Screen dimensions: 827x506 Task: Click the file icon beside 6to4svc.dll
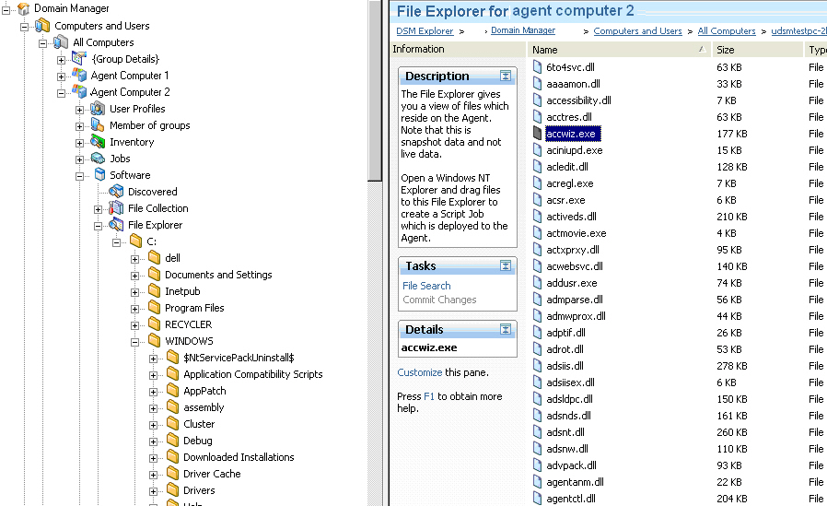(538, 67)
